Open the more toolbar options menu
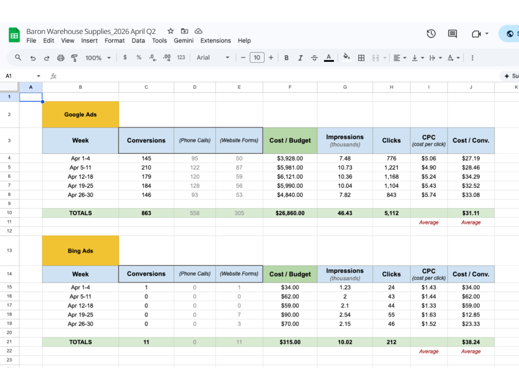This screenshot has height=389, width=519. [x=472, y=58]
